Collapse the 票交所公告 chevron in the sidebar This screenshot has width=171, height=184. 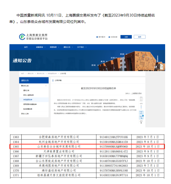click(46, 86)
